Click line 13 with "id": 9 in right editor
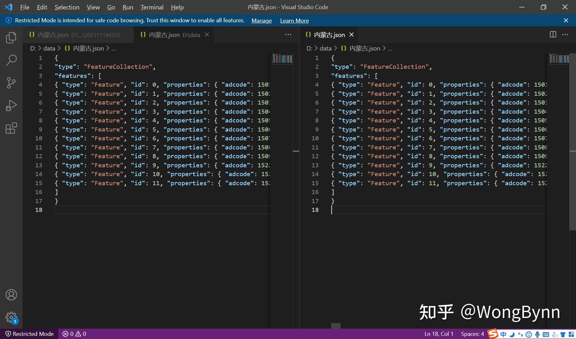Screen dimensions: 576x339 point(439,165)
